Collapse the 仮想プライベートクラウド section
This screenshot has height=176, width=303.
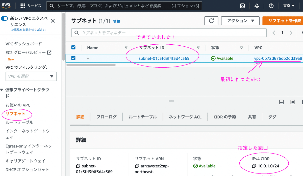pos(2,90)
